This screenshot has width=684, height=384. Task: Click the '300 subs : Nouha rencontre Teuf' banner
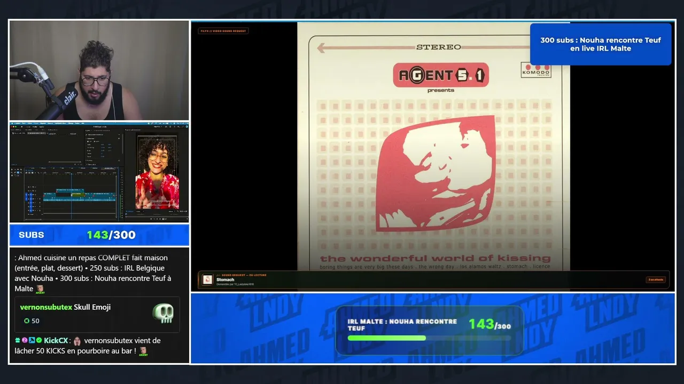click(x=601, y=44)
